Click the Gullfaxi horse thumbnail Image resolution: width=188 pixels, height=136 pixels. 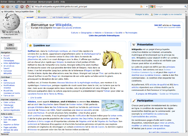click(113, 59)
